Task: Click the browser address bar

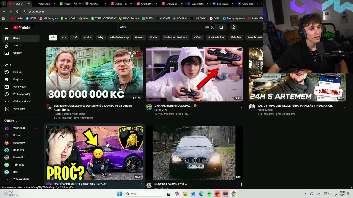Action: 143,12
